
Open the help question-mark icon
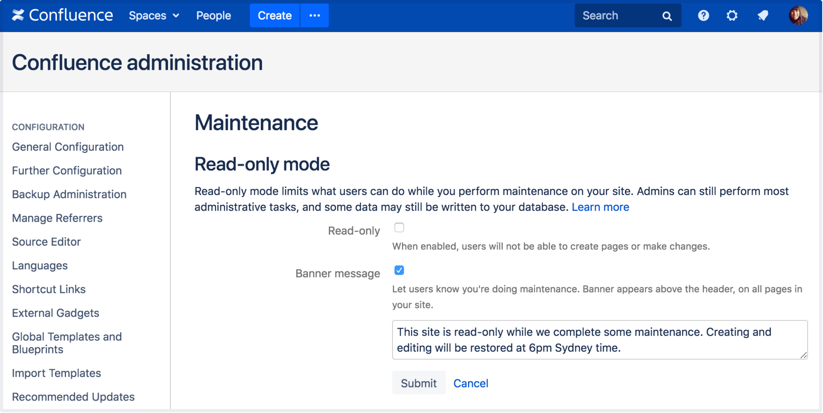tap(703, 15)
